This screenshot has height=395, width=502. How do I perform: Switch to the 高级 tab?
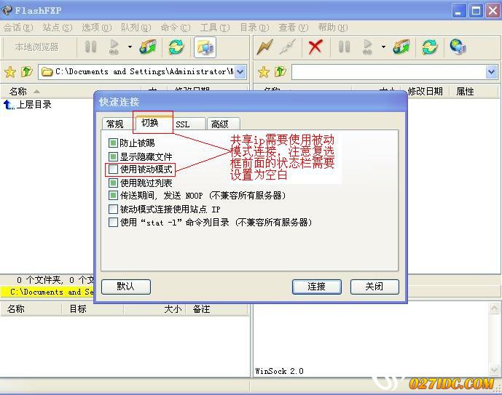223,124
